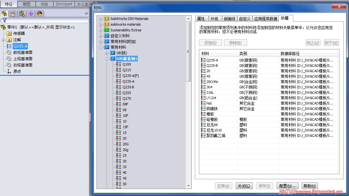
Task: Click the icon of favorite 304
Action: (x=203, y=87)
